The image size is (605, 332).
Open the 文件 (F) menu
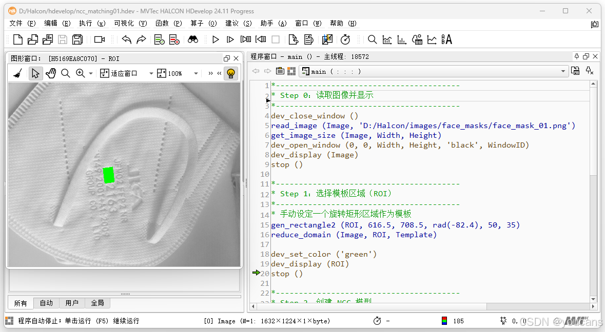point(23,23)
